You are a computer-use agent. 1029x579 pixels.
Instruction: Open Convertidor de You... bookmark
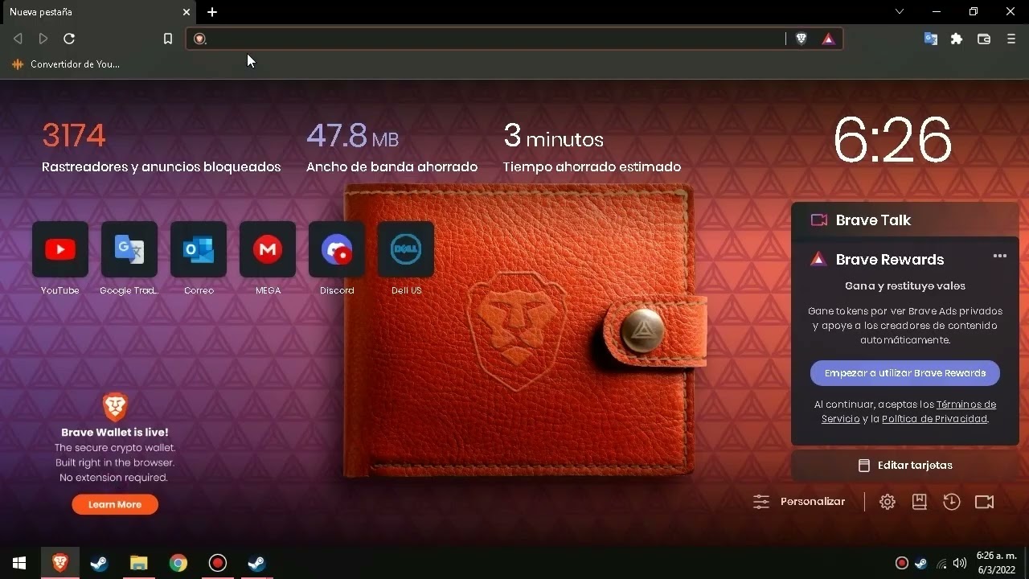click(66, 64)
